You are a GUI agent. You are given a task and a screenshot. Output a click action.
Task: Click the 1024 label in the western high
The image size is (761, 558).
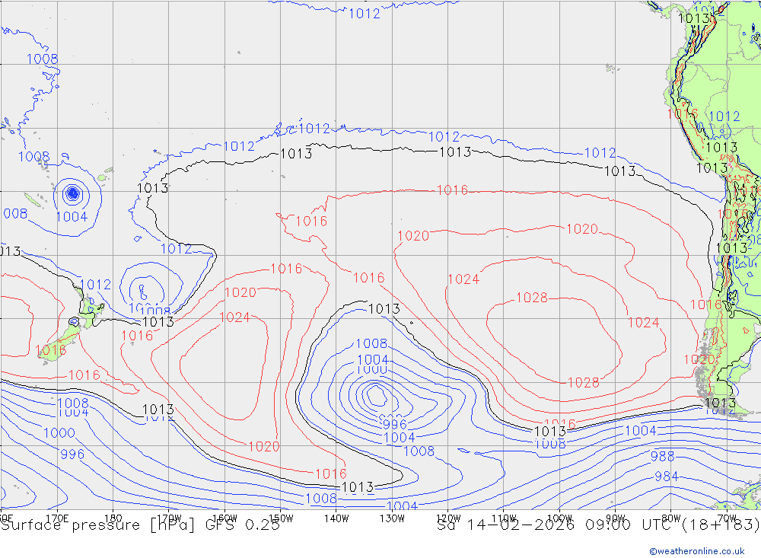(235, 317)
